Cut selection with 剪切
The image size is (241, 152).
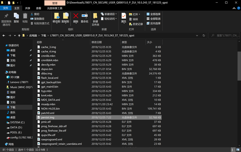[35, 14]
